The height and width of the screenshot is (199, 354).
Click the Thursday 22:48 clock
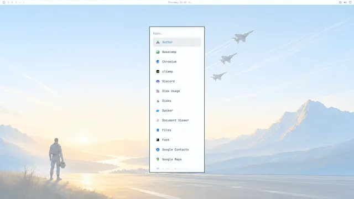click(x=177, y=2)
